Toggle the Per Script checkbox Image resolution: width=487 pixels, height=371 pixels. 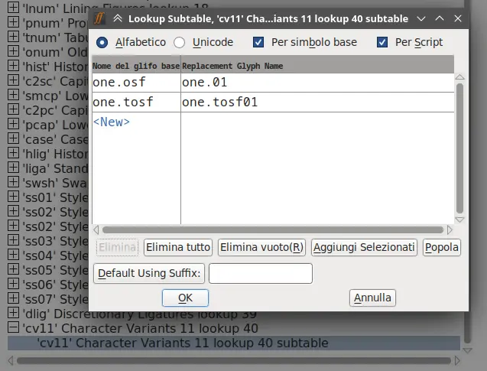pos(382,42)
